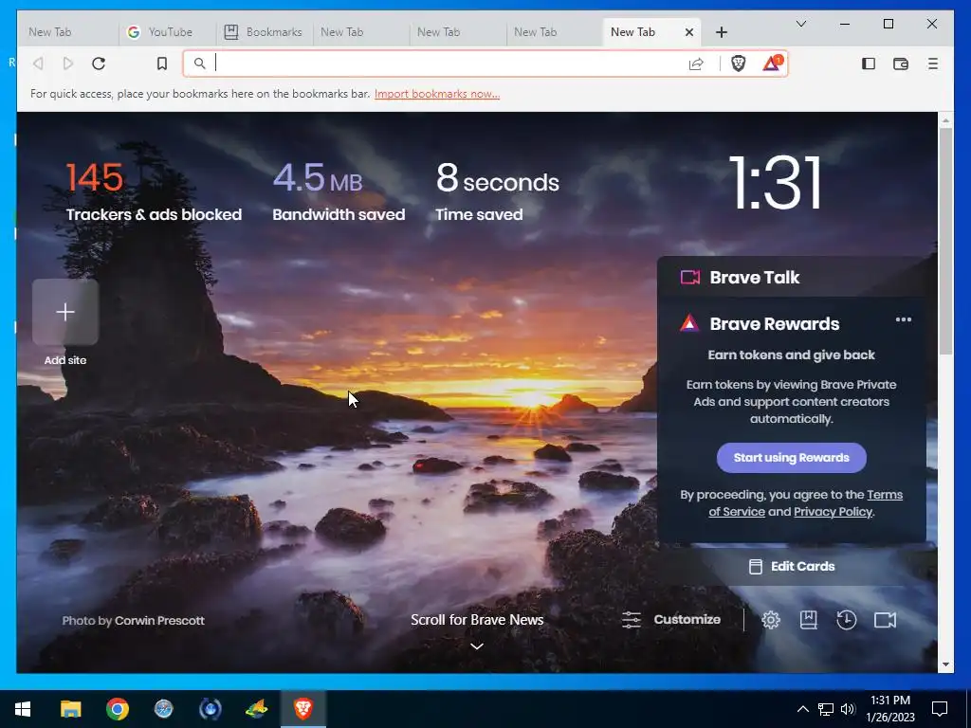
Task: Click the 1:31 clock display
Action: click(x=776, y=183)
